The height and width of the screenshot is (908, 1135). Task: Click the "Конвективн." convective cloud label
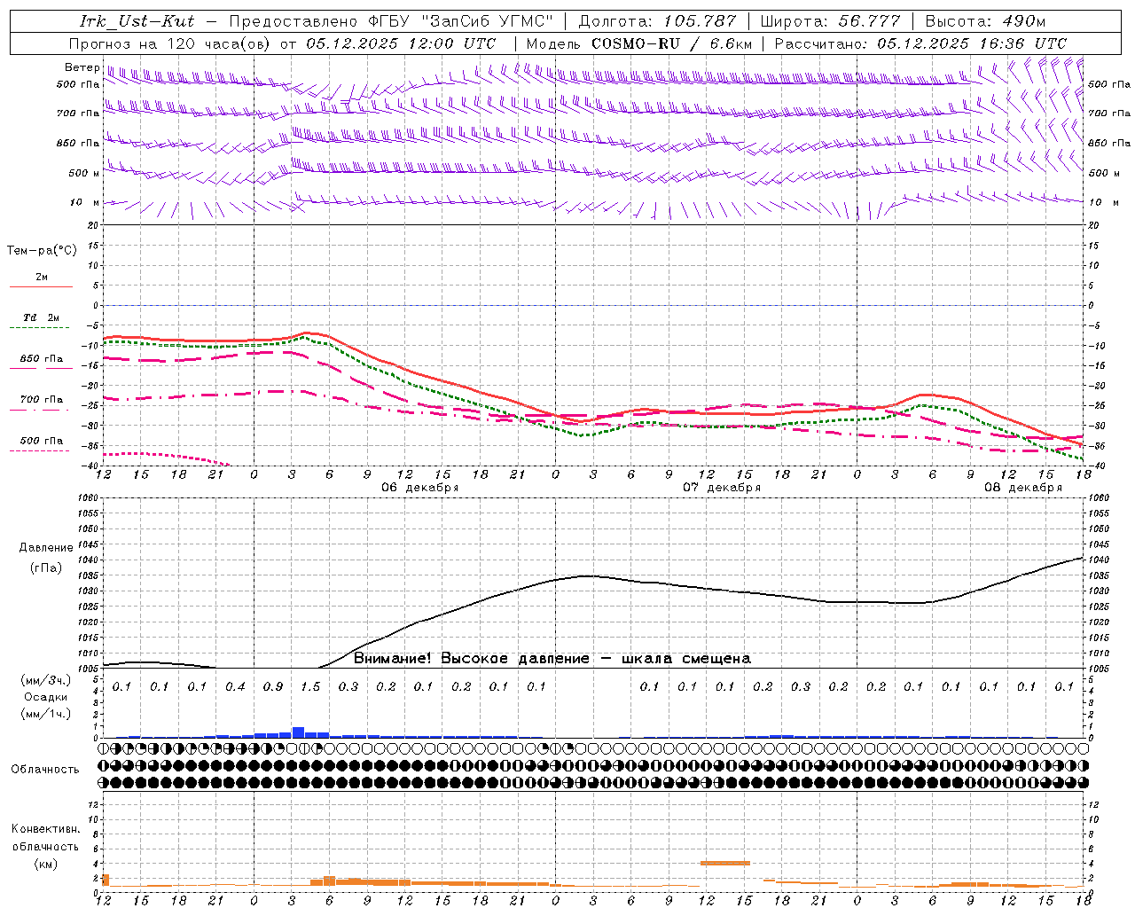[45, 829]
